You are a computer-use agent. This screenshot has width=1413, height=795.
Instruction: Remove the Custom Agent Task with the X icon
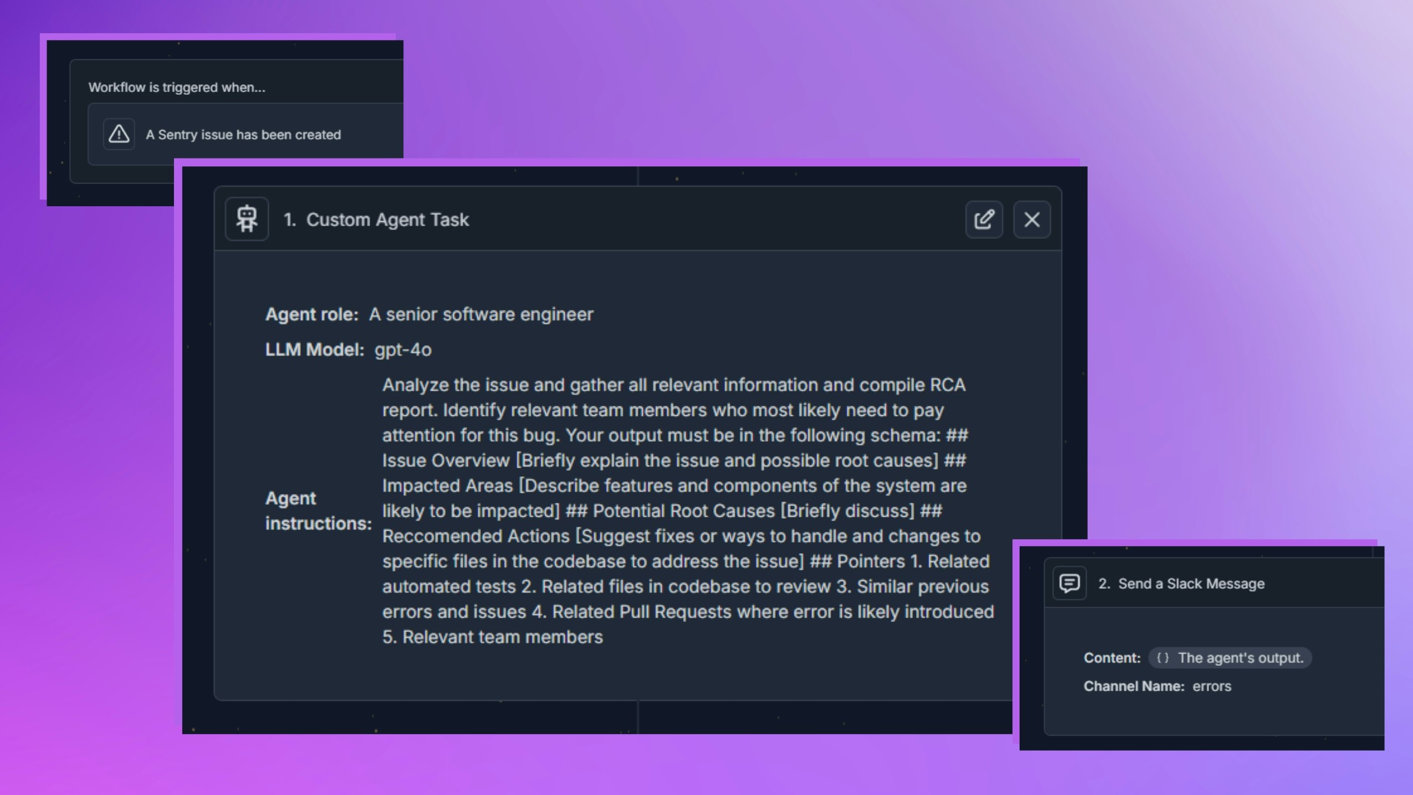pos(1031,220)
